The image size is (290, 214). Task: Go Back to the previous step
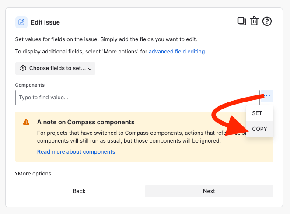(x=79, y=191)
